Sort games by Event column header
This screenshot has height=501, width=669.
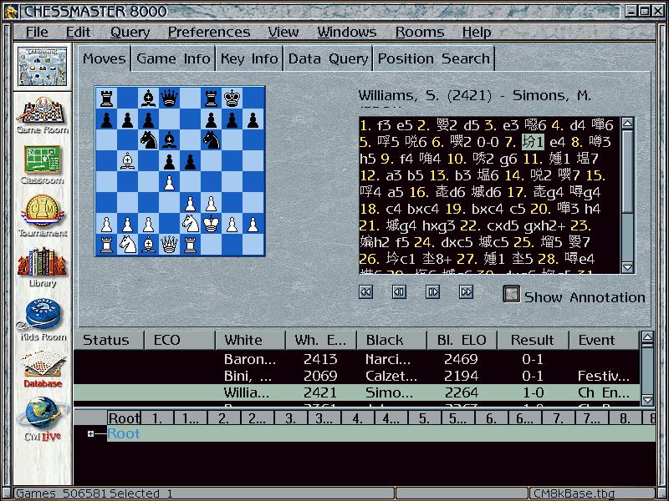click(x=604, y=340)
